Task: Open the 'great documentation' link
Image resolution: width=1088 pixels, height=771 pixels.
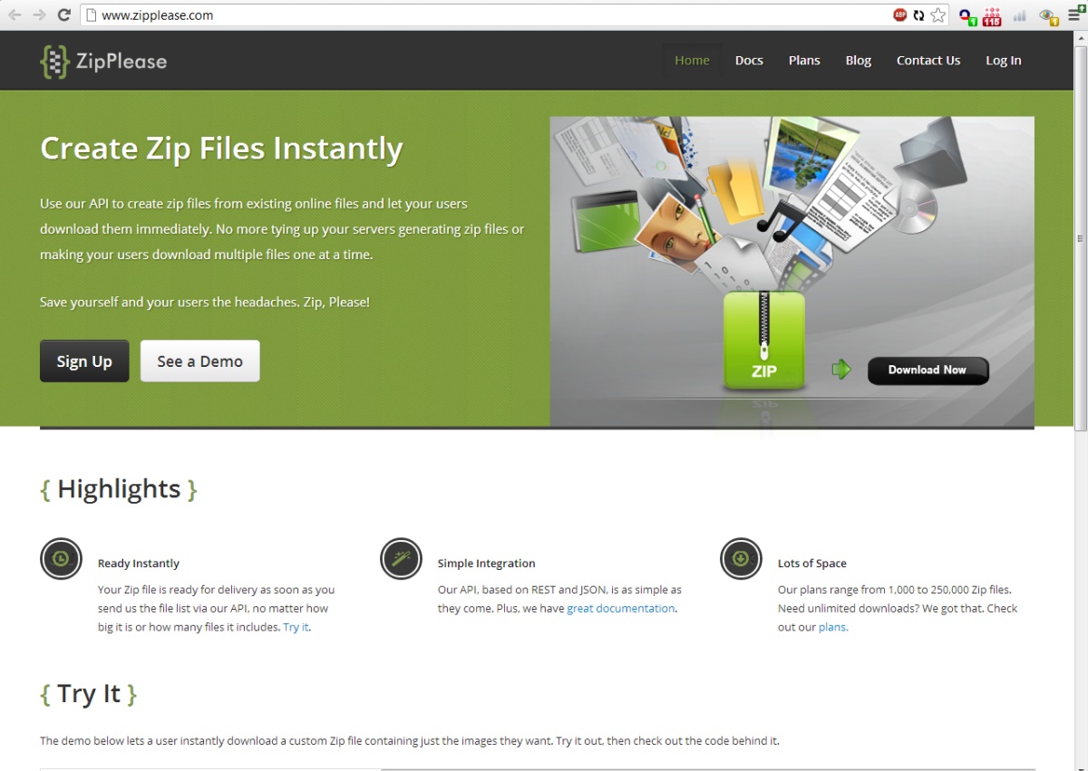Action: (x=621, y=609)
